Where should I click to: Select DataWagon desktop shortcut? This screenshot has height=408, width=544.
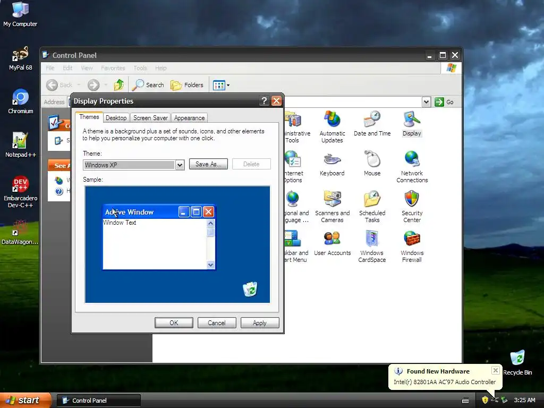pyautogui.click(x=20, y=233)
